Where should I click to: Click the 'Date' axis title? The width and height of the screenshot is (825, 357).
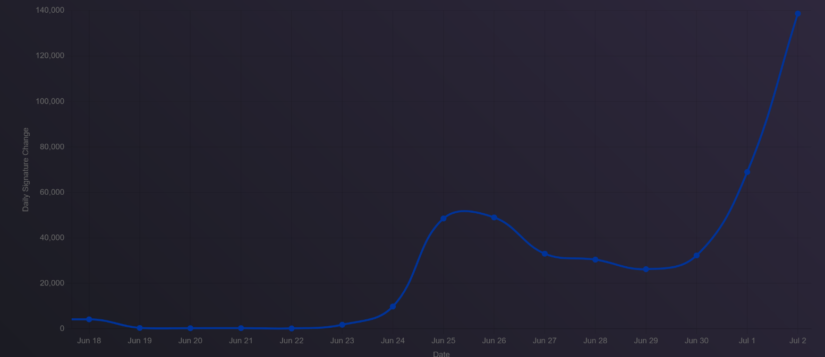441,354
